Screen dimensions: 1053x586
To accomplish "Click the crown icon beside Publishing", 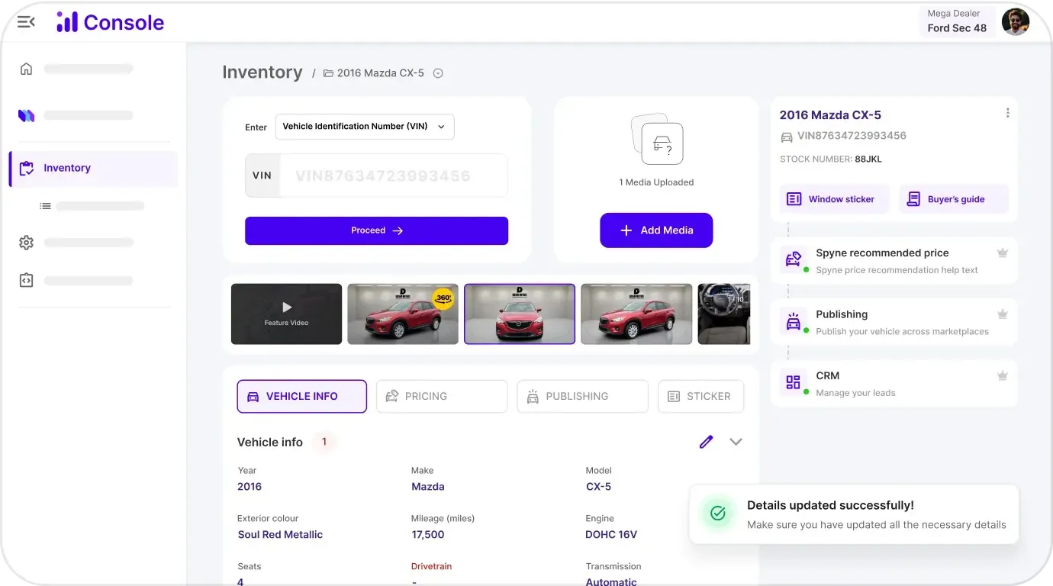I will point(1003,314).
